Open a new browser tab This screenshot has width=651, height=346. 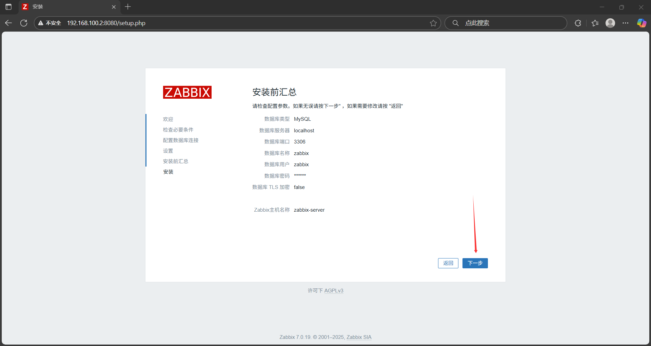pos(128,7)
